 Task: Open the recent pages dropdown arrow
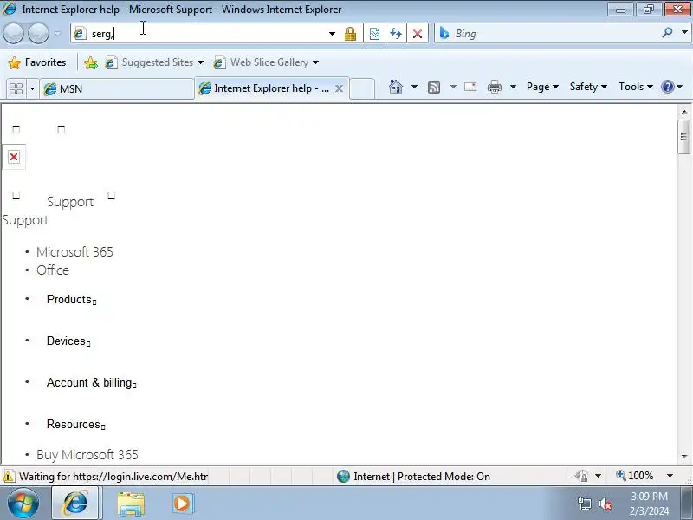click(57, 33)
